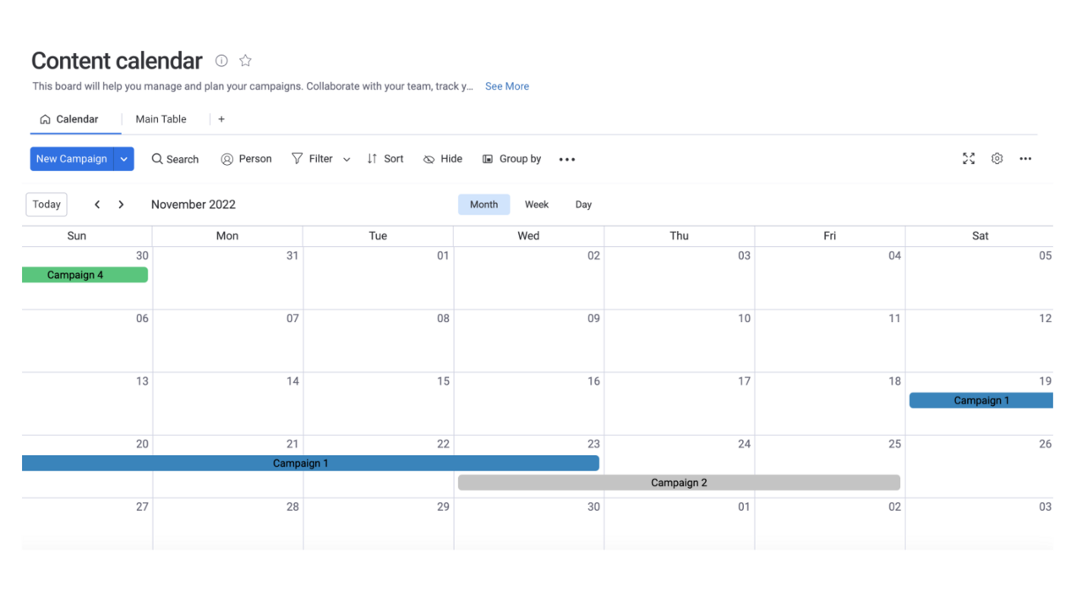
Task: Go to previous month arrow
Action: tap(97, 205)
